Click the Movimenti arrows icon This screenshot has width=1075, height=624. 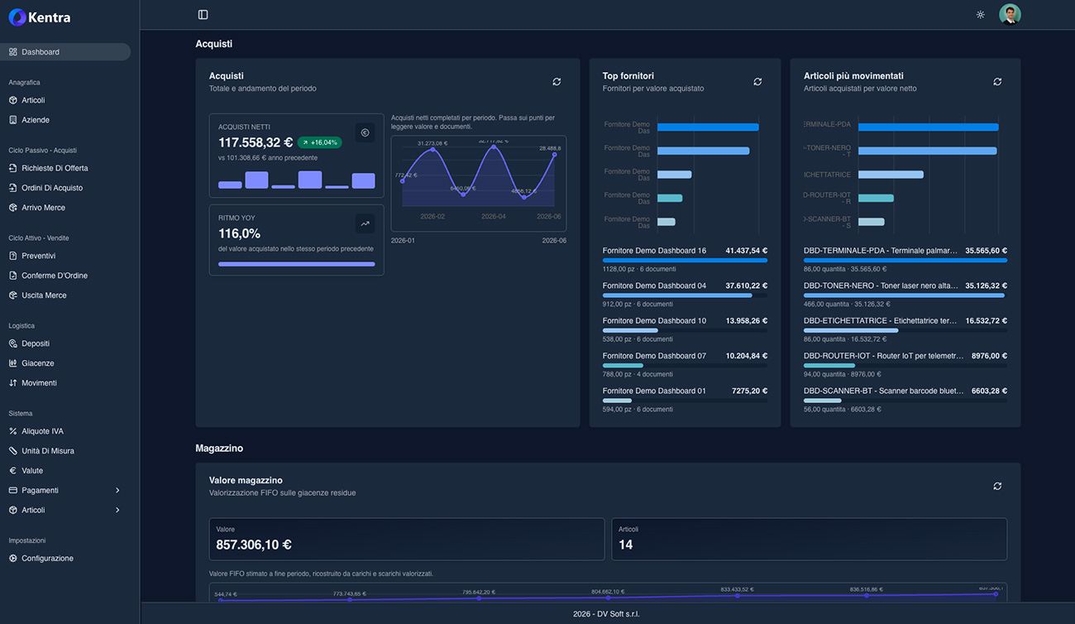tap(13, 383)
